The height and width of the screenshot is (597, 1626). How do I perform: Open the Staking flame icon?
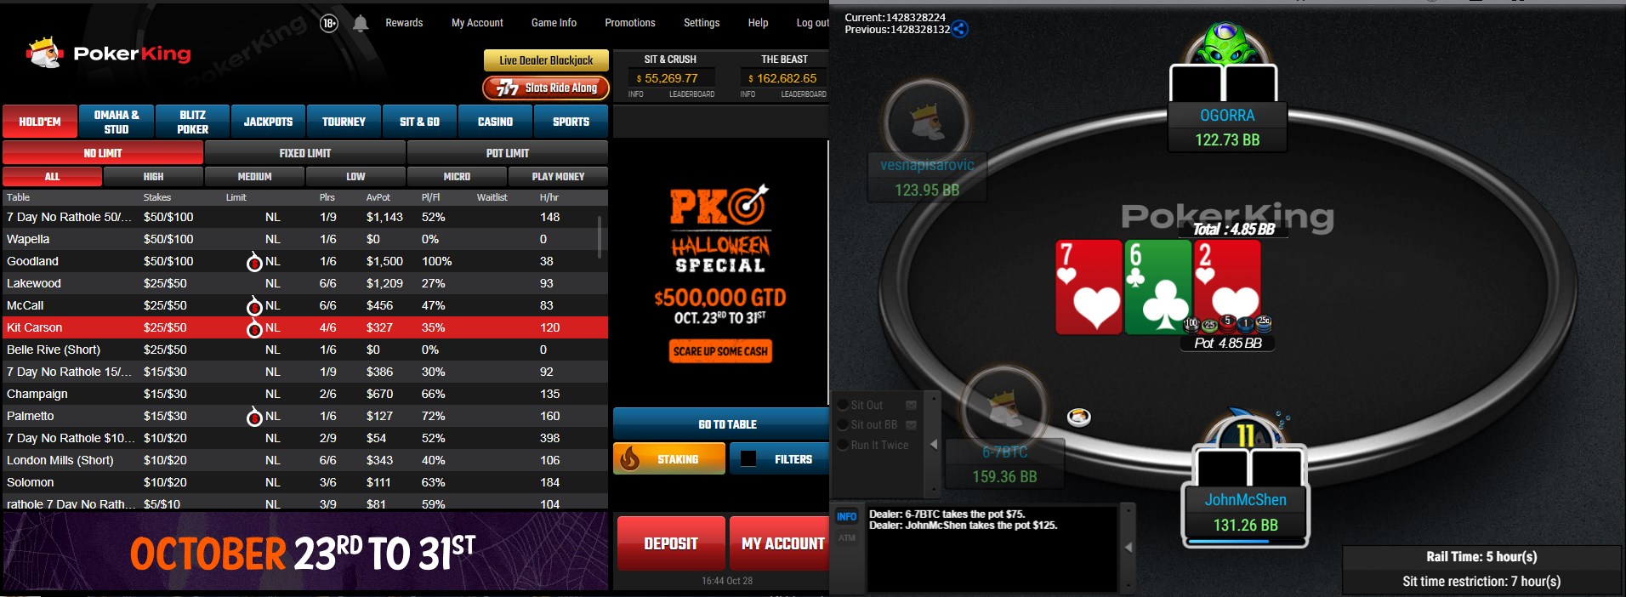pyautogui.click(x=630, y=459)
